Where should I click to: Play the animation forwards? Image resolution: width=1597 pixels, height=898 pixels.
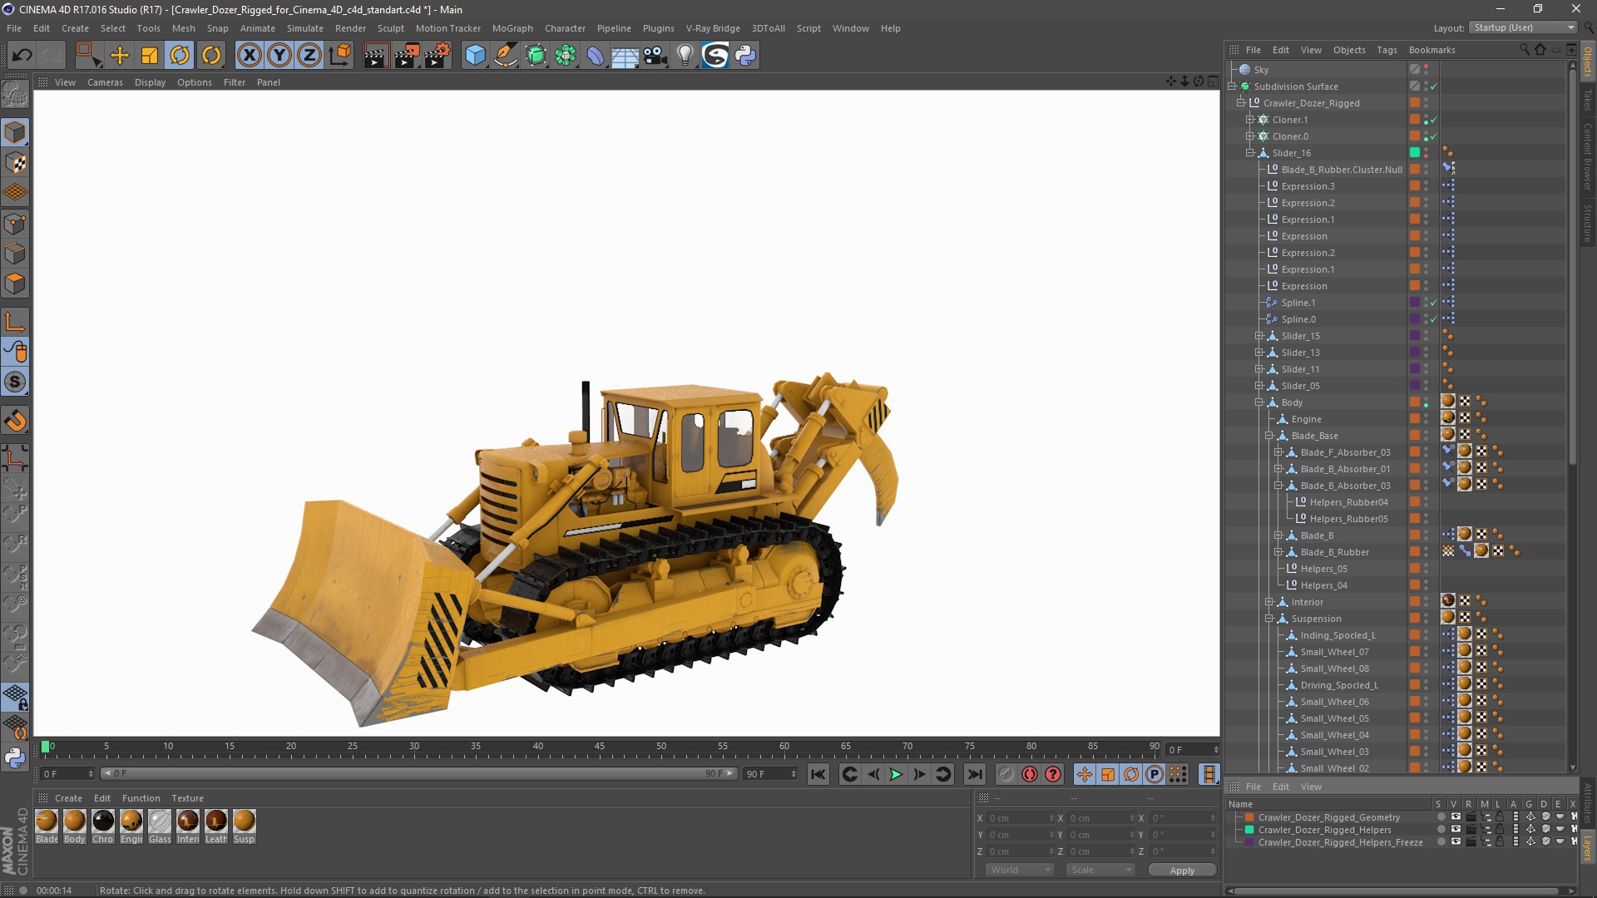(896, 774)
